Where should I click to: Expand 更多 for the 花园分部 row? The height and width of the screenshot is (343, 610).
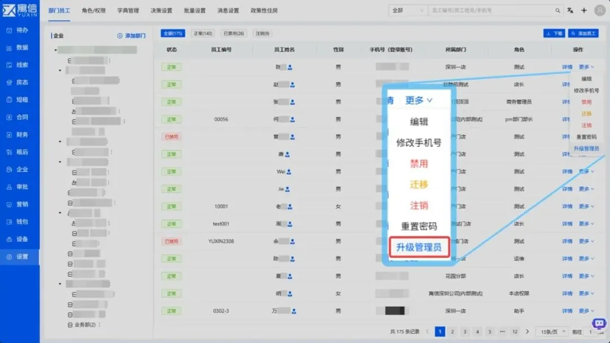[x=586, y=276]
